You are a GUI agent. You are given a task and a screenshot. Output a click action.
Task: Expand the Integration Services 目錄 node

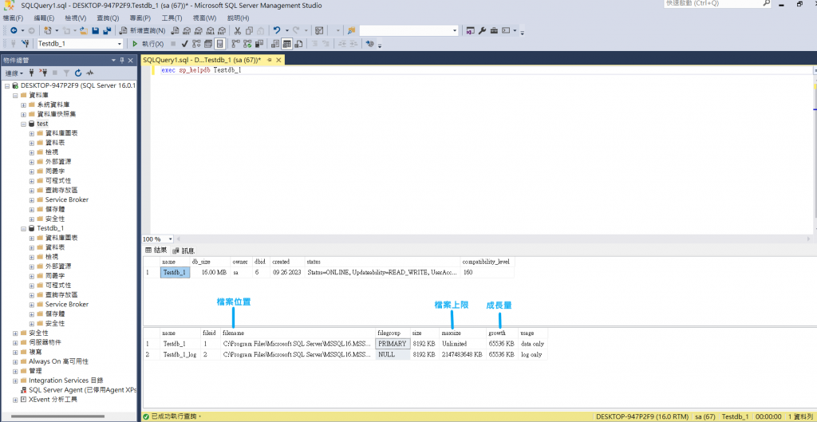[15, 381]
